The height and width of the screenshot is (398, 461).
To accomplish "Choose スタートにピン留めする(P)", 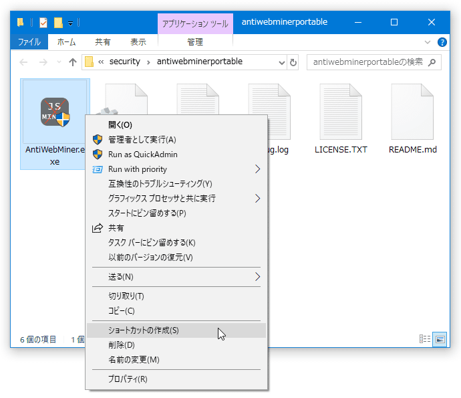I will point(176,213).
